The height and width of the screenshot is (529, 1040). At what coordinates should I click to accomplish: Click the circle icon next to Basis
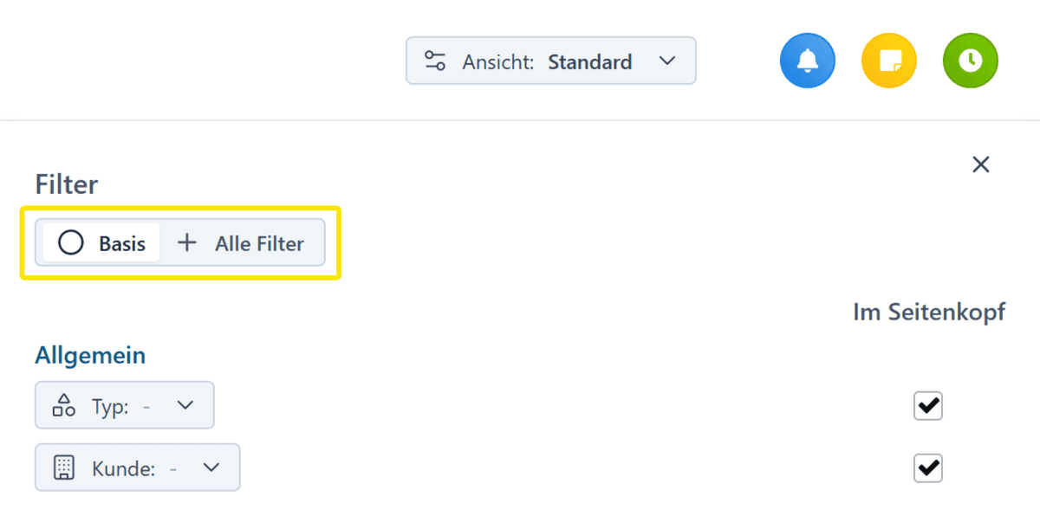pos(70,243)
